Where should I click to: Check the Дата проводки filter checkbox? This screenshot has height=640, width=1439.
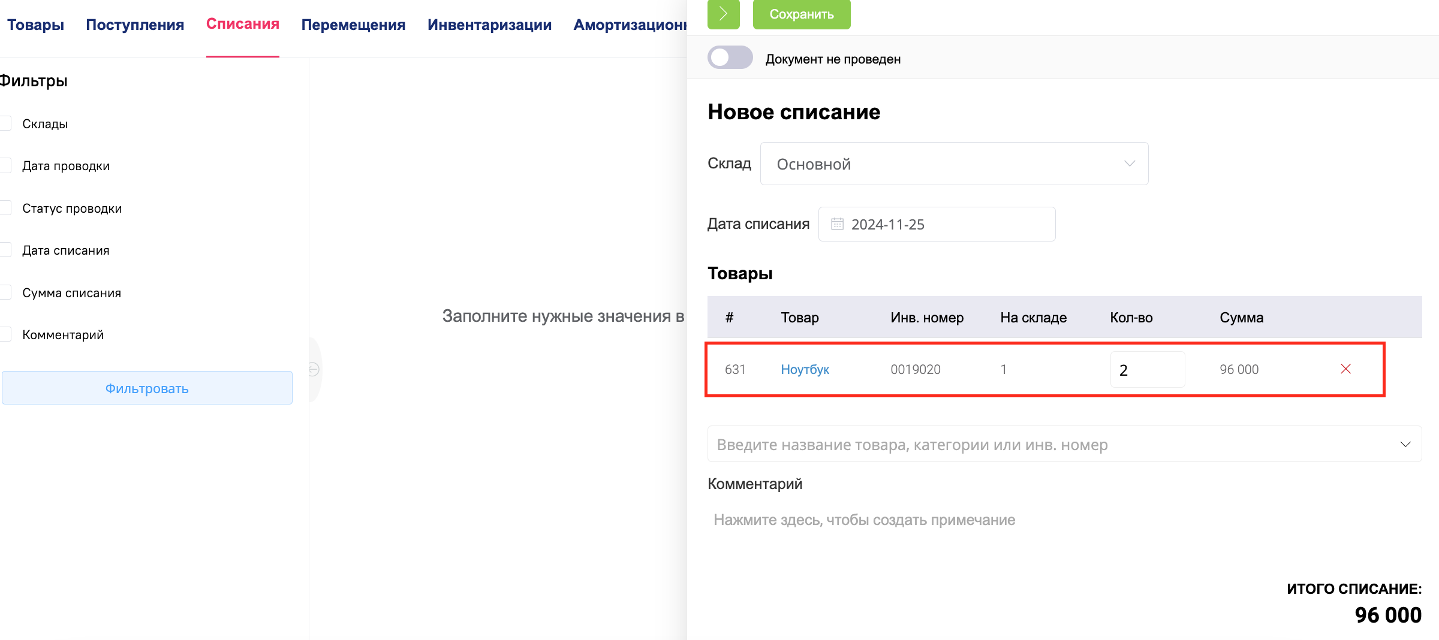tap(6, 165)
